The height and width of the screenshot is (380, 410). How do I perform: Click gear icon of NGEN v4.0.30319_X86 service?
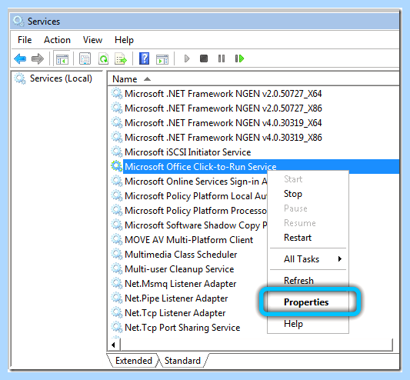coord(117,137)
